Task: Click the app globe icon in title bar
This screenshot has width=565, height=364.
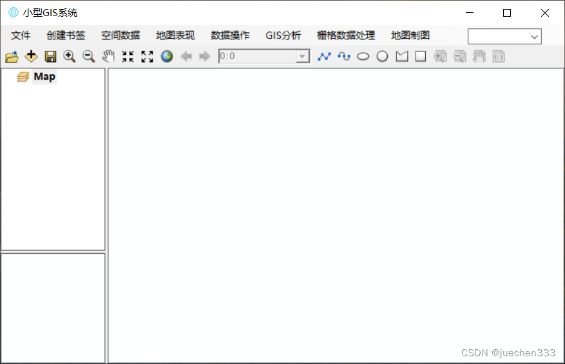Action: tap(14, 13)
